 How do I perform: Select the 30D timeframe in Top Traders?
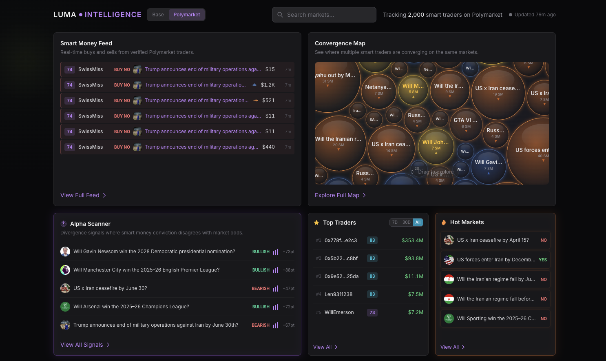point(407,222)
